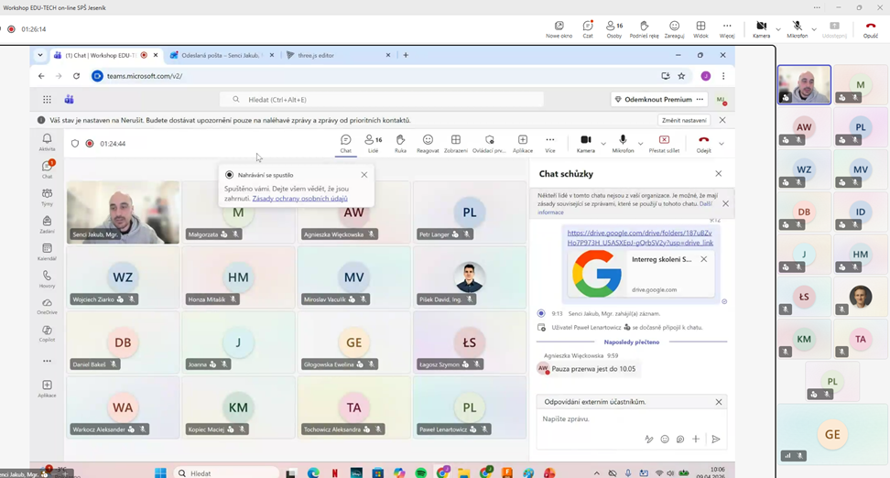Open the drive.google.com folder link in chat
Image resolution: width=890 pixels, height=478 pixels.
[639, 238]
